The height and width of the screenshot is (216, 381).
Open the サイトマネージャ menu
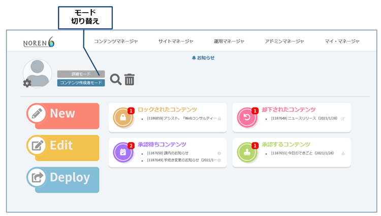pyautogui.click(x=175, y=42)
